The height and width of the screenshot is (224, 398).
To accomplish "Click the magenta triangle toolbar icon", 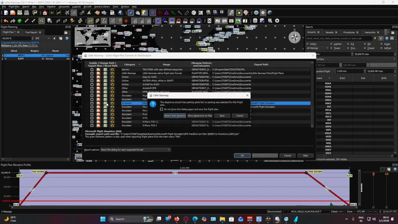I will coord(166,13).
